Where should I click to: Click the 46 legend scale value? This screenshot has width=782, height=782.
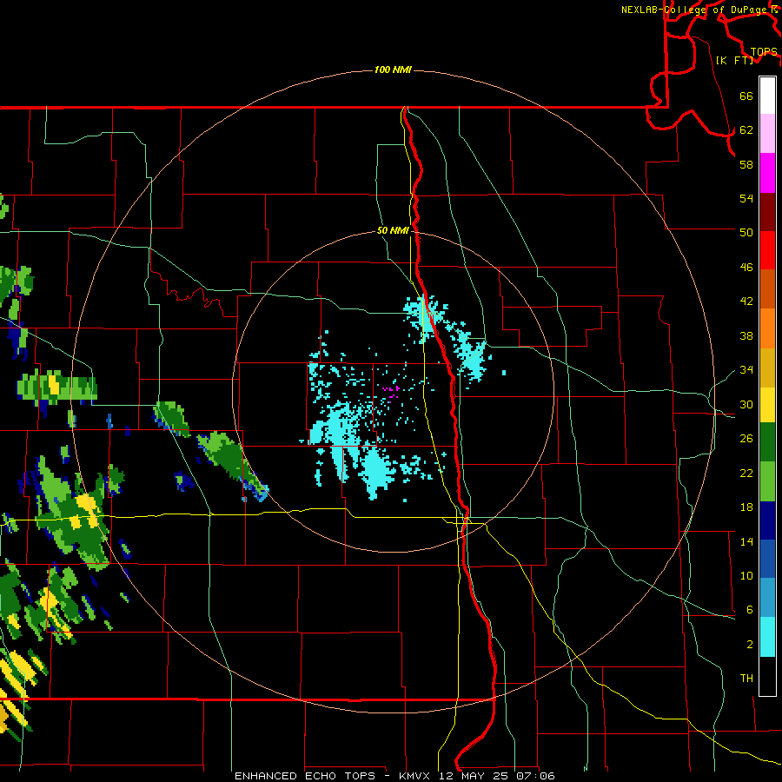pos(746,268)
